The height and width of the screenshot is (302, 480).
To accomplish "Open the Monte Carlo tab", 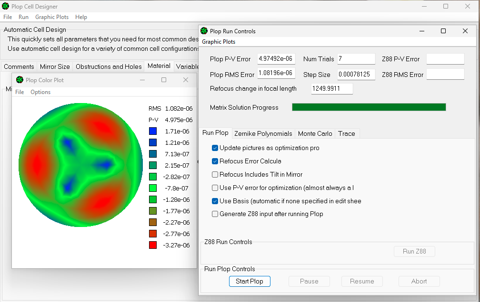I will coord(315,133).
